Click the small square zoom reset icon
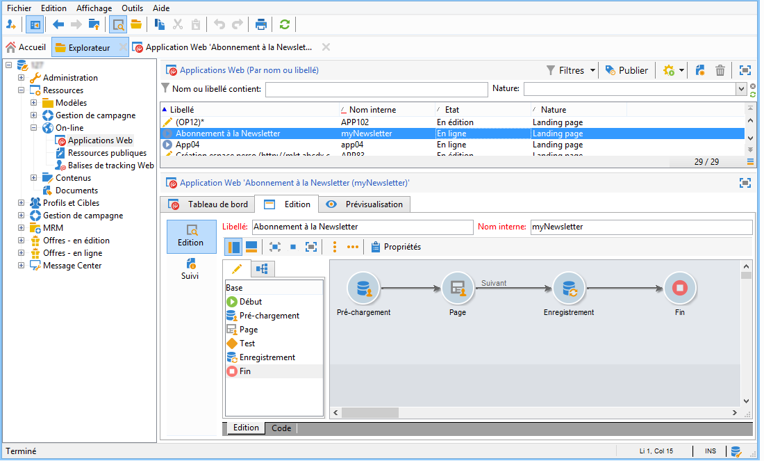This screenshot has width=764, height=461. [x=293, y=247]
